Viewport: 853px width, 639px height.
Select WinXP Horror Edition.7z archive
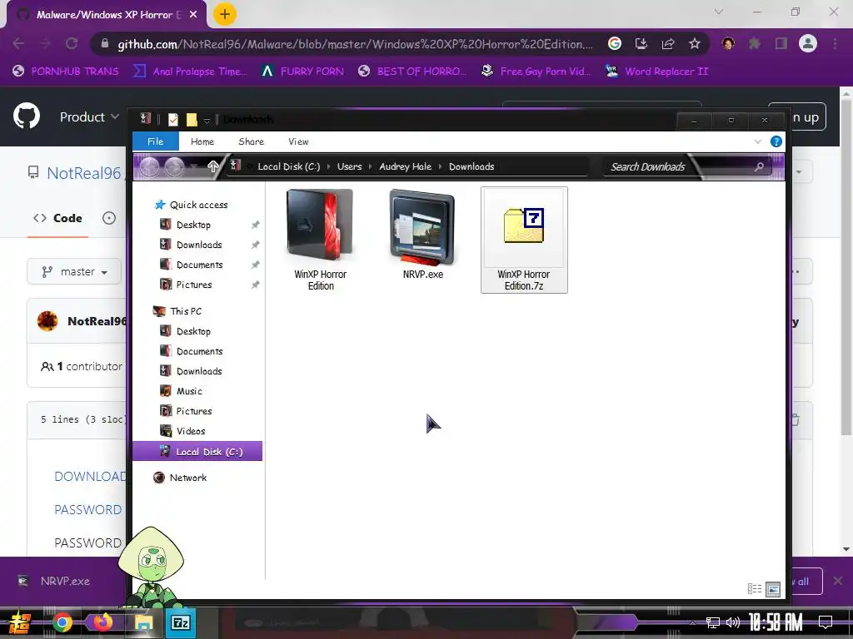524,240
